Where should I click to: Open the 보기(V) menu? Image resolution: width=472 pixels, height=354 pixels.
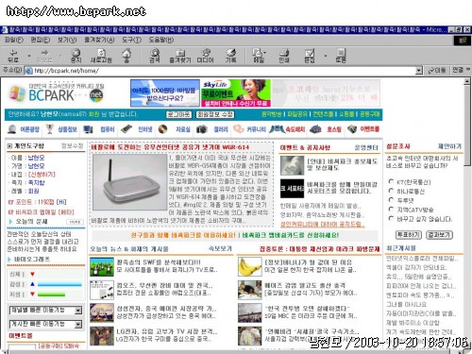67,41
